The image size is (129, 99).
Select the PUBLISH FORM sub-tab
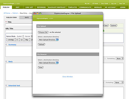(x=11, y=18)
